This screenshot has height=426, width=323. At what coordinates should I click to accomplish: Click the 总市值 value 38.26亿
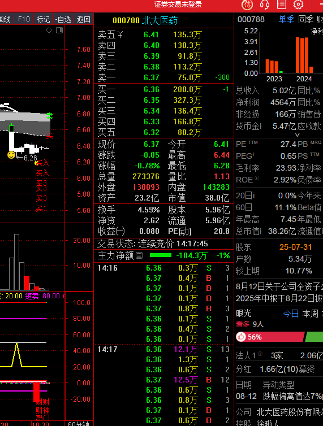click(282, 231)
